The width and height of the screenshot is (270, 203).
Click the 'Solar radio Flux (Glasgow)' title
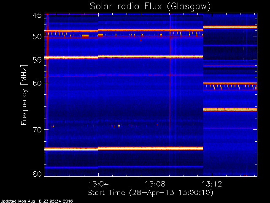[x=150, y=7]
